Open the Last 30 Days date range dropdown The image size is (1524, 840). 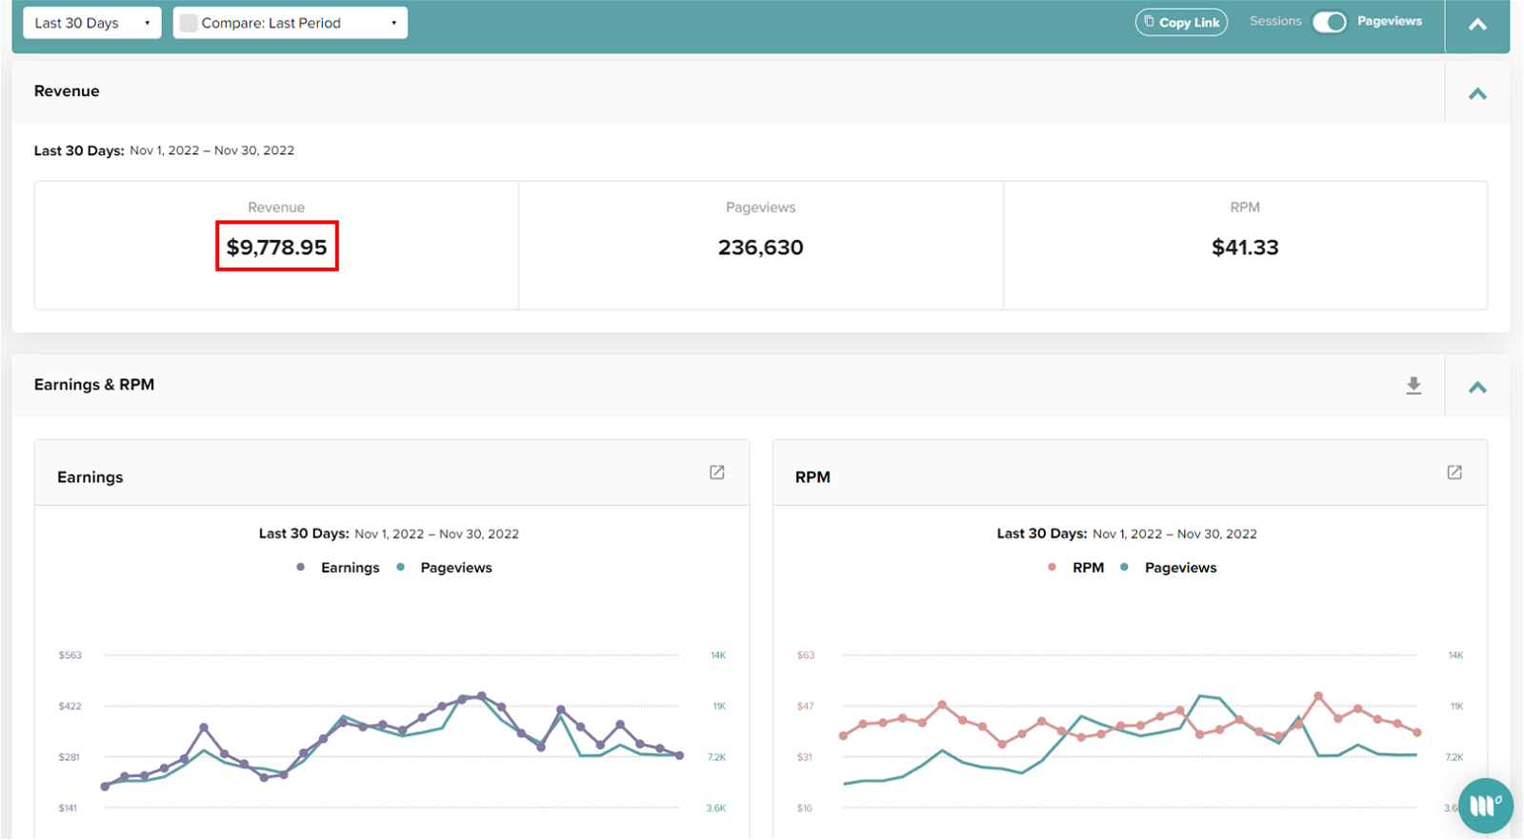pos(91,23)
